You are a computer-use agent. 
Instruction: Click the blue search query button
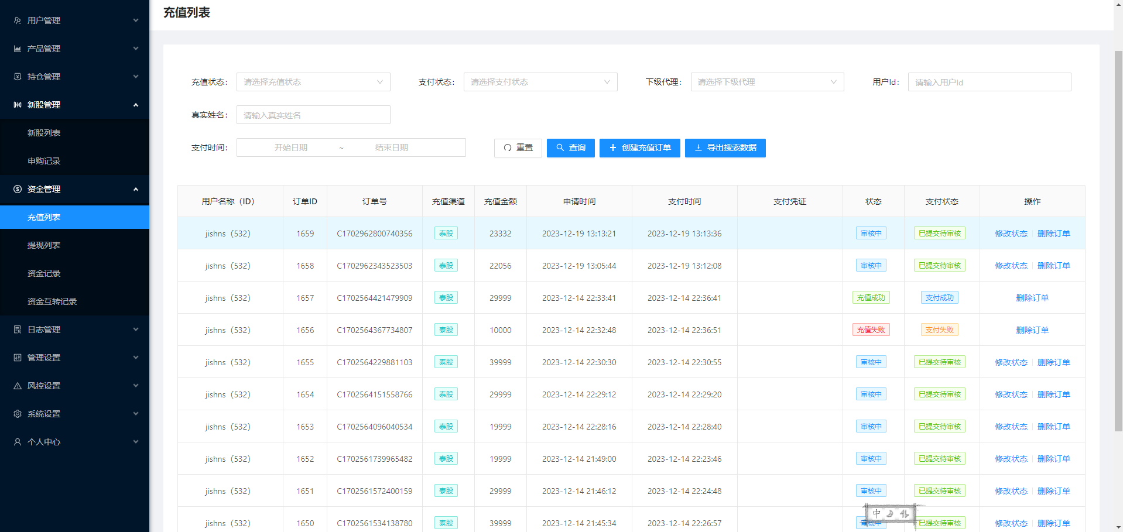coord(570,148)
